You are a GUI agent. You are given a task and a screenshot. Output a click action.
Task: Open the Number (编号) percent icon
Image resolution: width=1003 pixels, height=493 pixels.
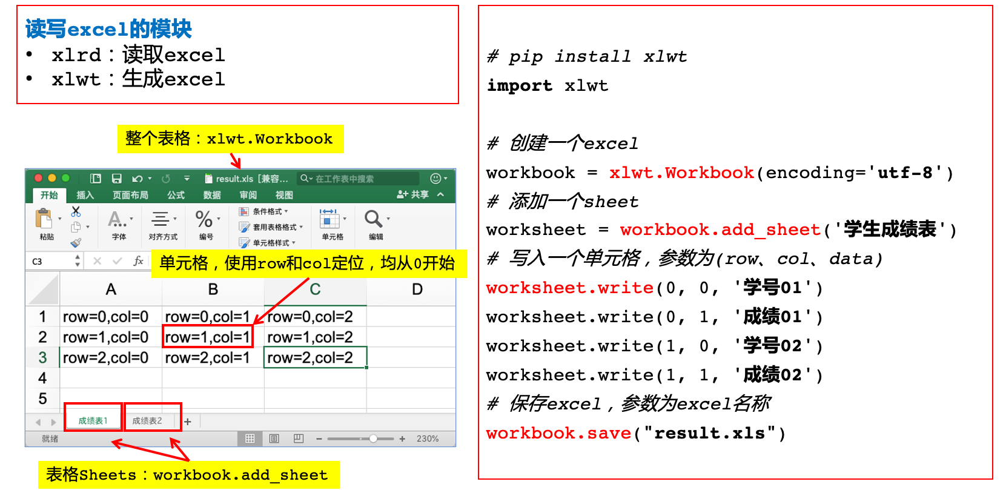point(204,219)
